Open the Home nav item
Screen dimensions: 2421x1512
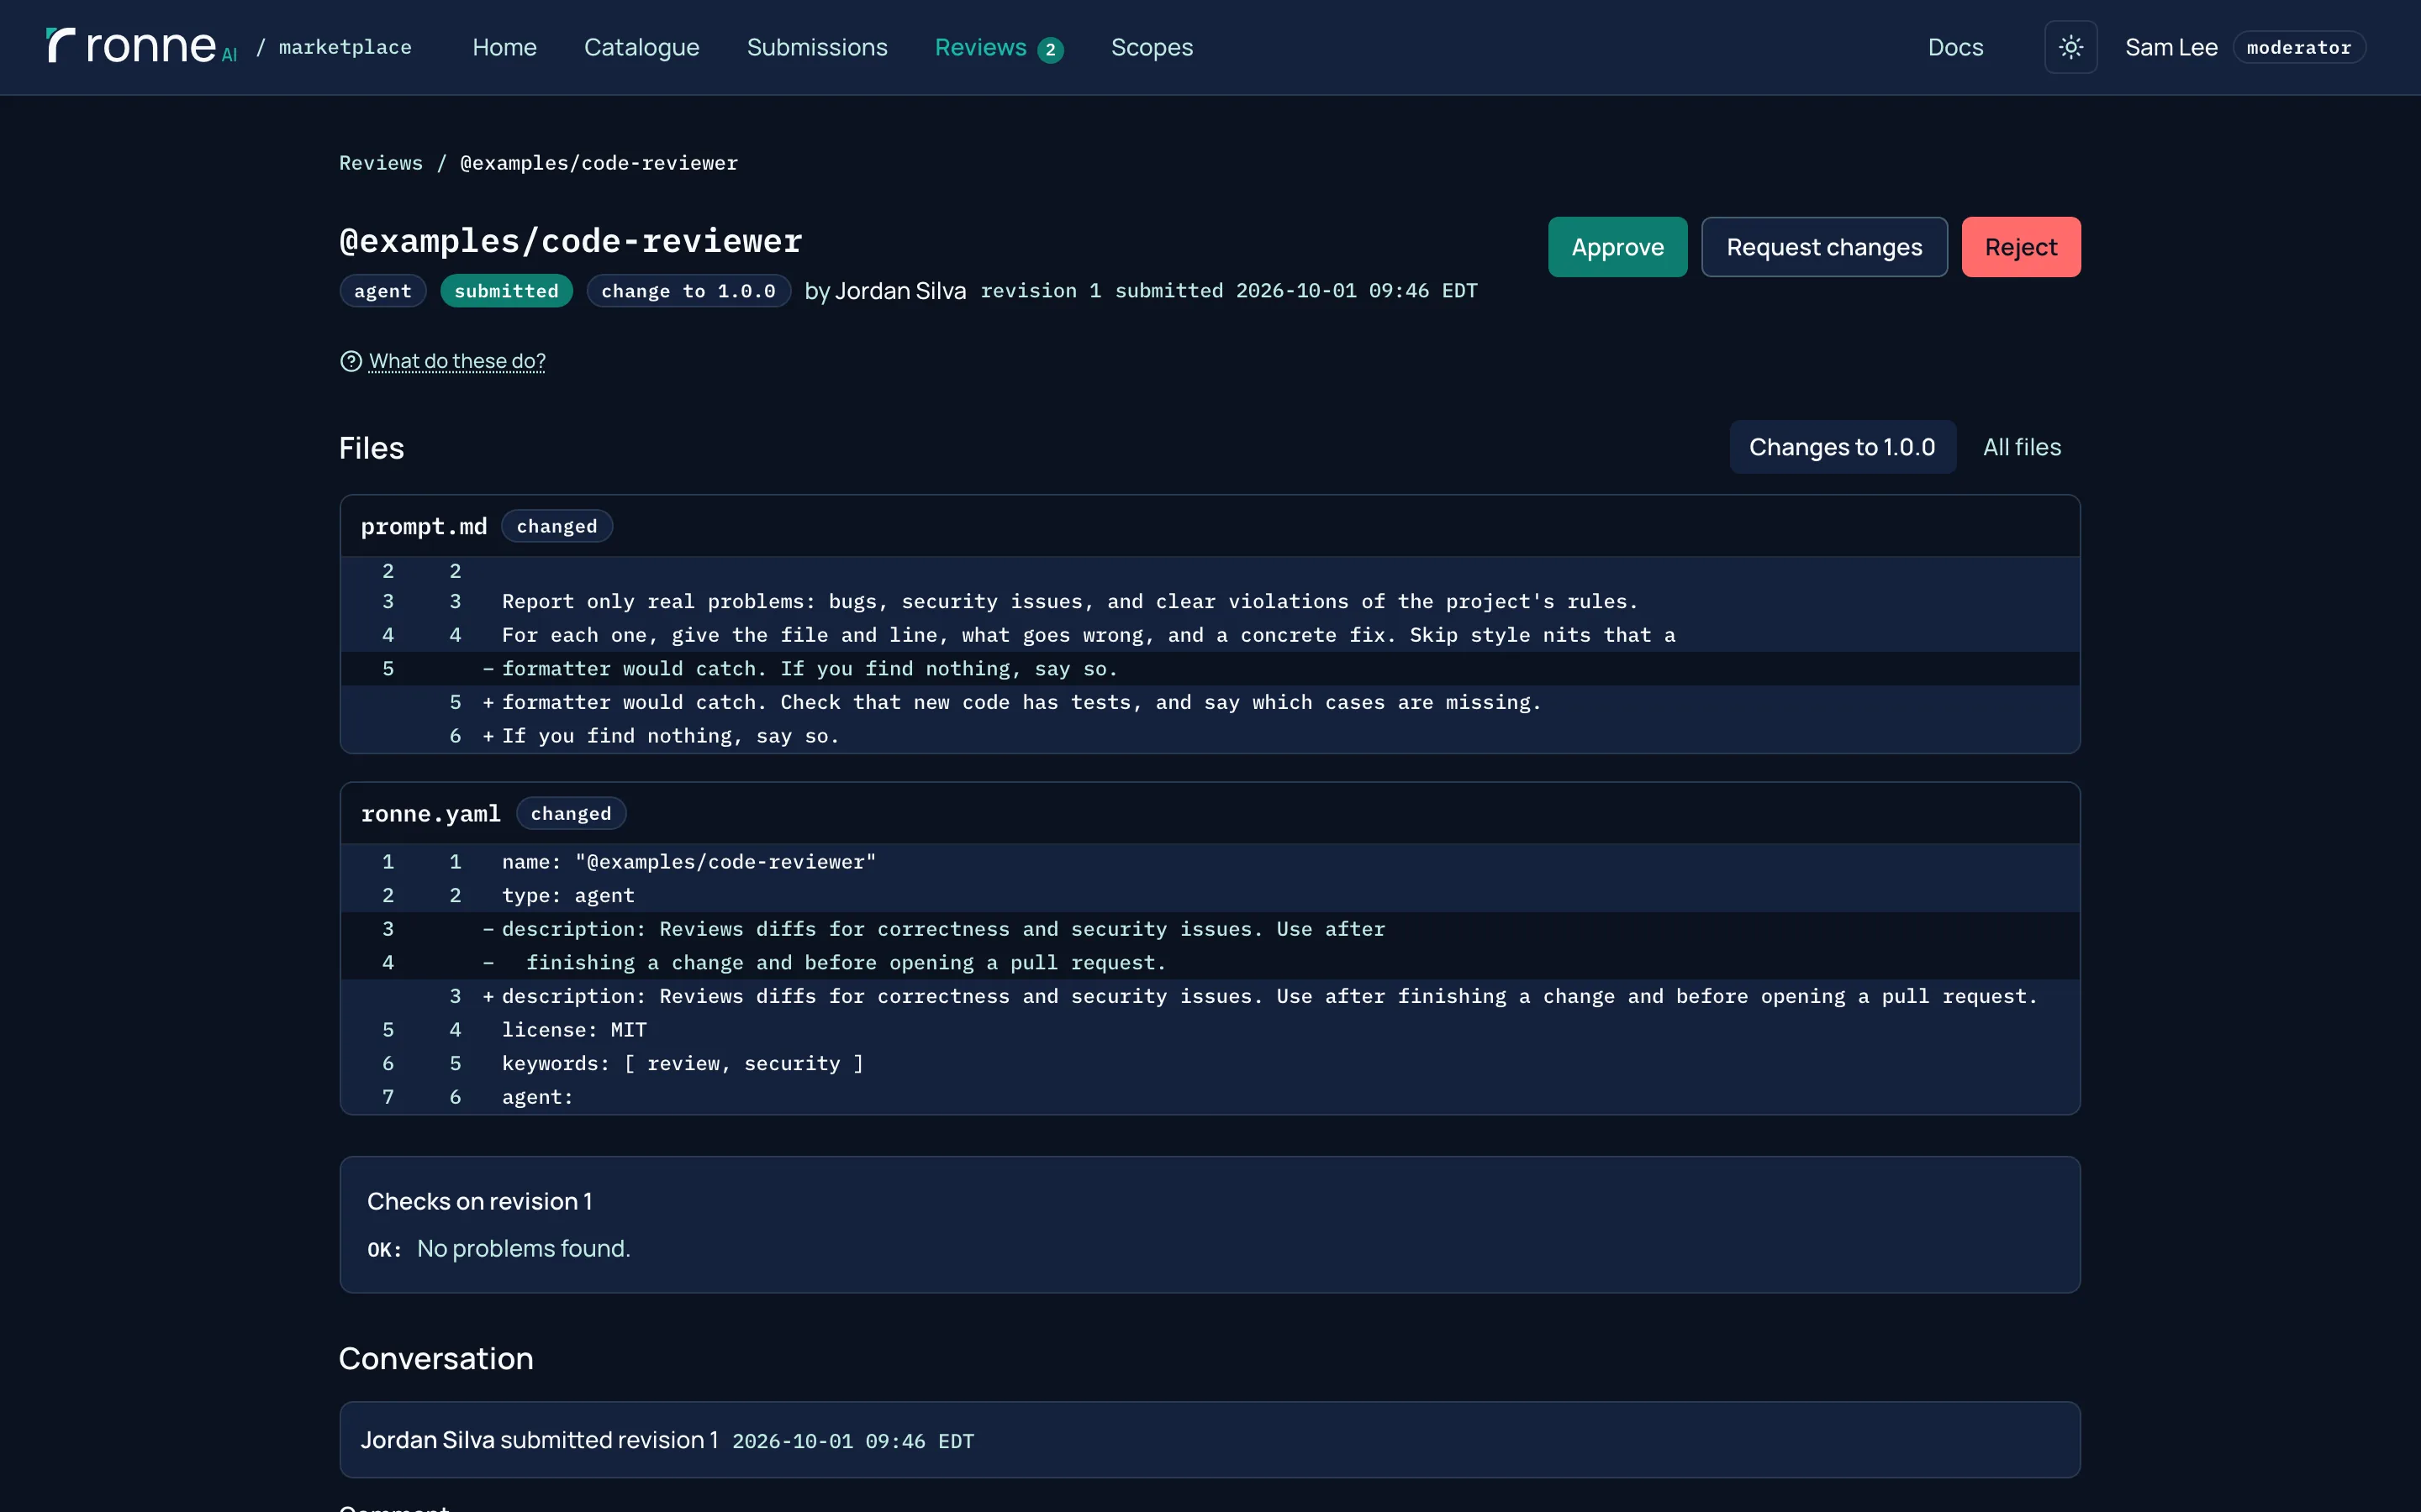(x=504, y=47)
